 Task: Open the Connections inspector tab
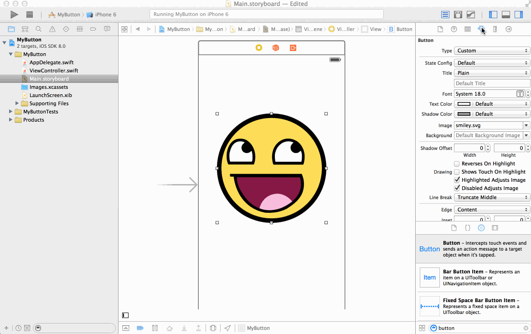(509, 29)
